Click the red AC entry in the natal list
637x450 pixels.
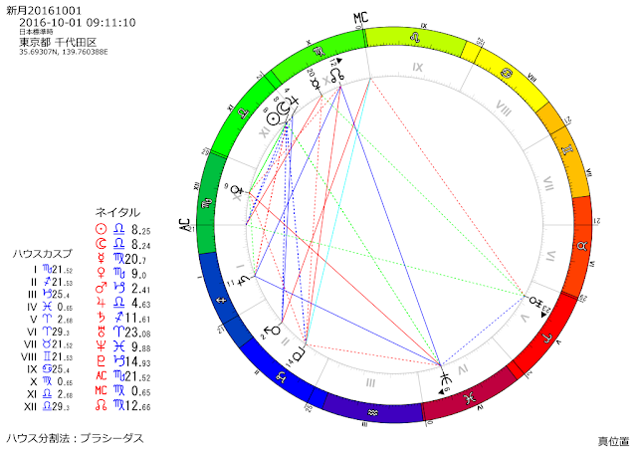tap(101, 376)
